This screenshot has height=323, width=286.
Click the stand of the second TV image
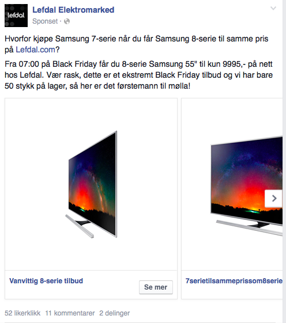pos(249,227)
